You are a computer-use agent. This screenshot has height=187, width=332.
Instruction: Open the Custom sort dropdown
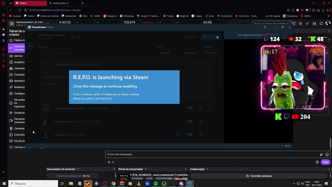pyautogui.click(x=170, y=53)
